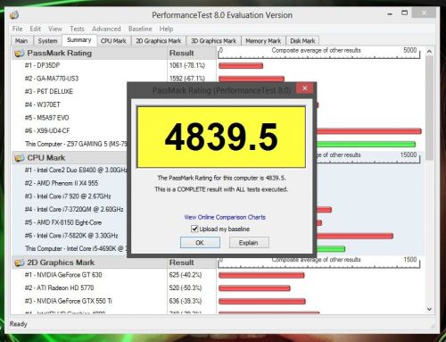This screenshot has height=342, width=446.
Task: Click the yellow 4839.5 score panel
Action: tap(221, 137)
